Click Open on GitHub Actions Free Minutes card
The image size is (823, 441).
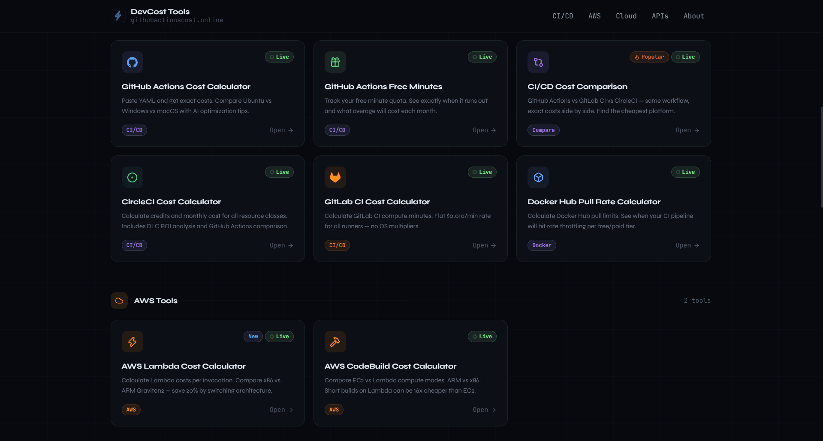point(484,130)
